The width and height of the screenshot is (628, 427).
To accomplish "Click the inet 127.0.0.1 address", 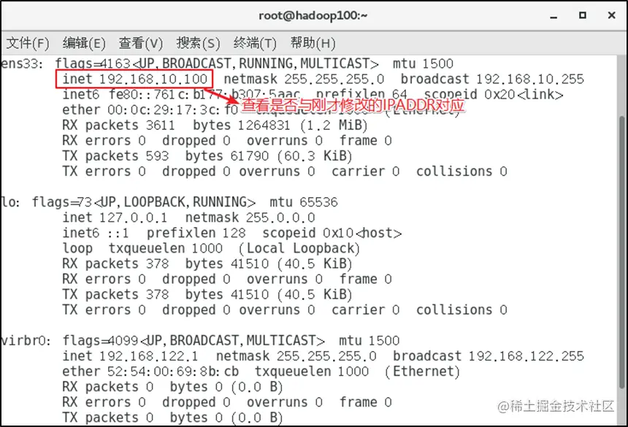I will click(x=115, y=218).
